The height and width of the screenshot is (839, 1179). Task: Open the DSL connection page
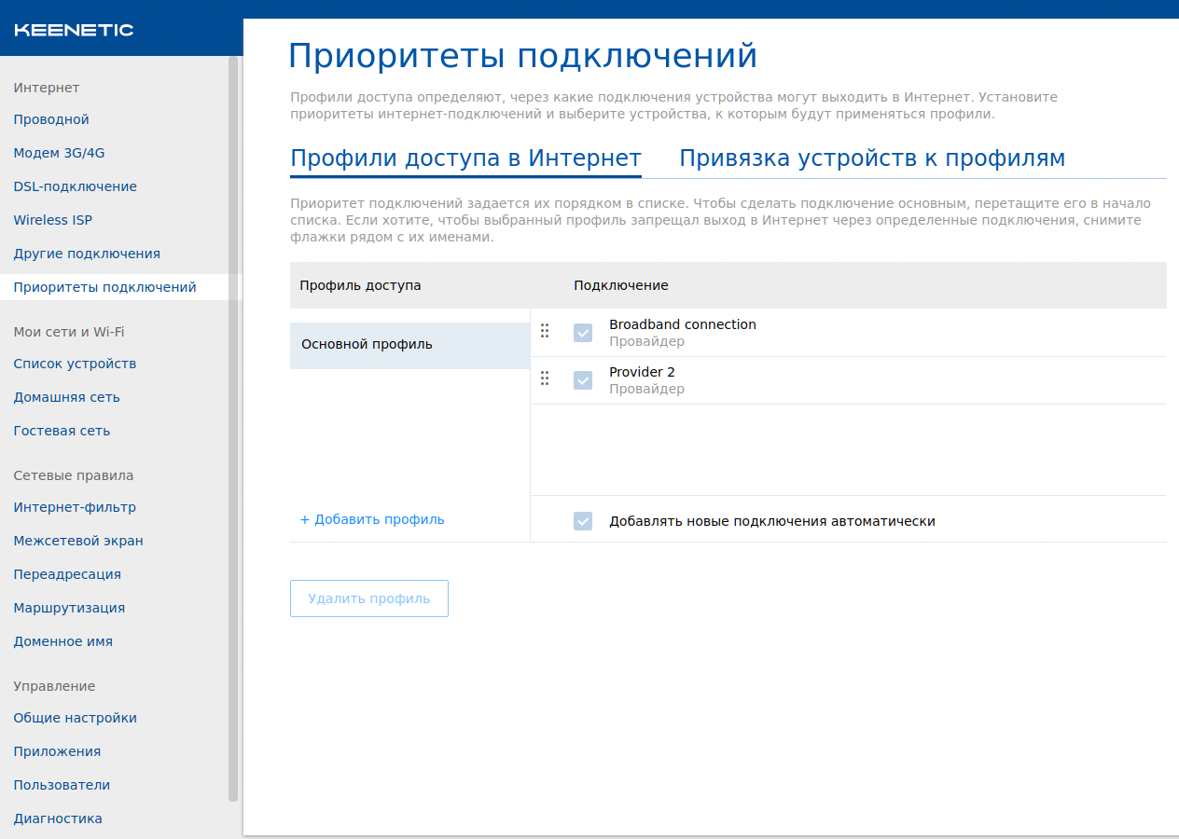pyautogui.click(x=75, y=186)
